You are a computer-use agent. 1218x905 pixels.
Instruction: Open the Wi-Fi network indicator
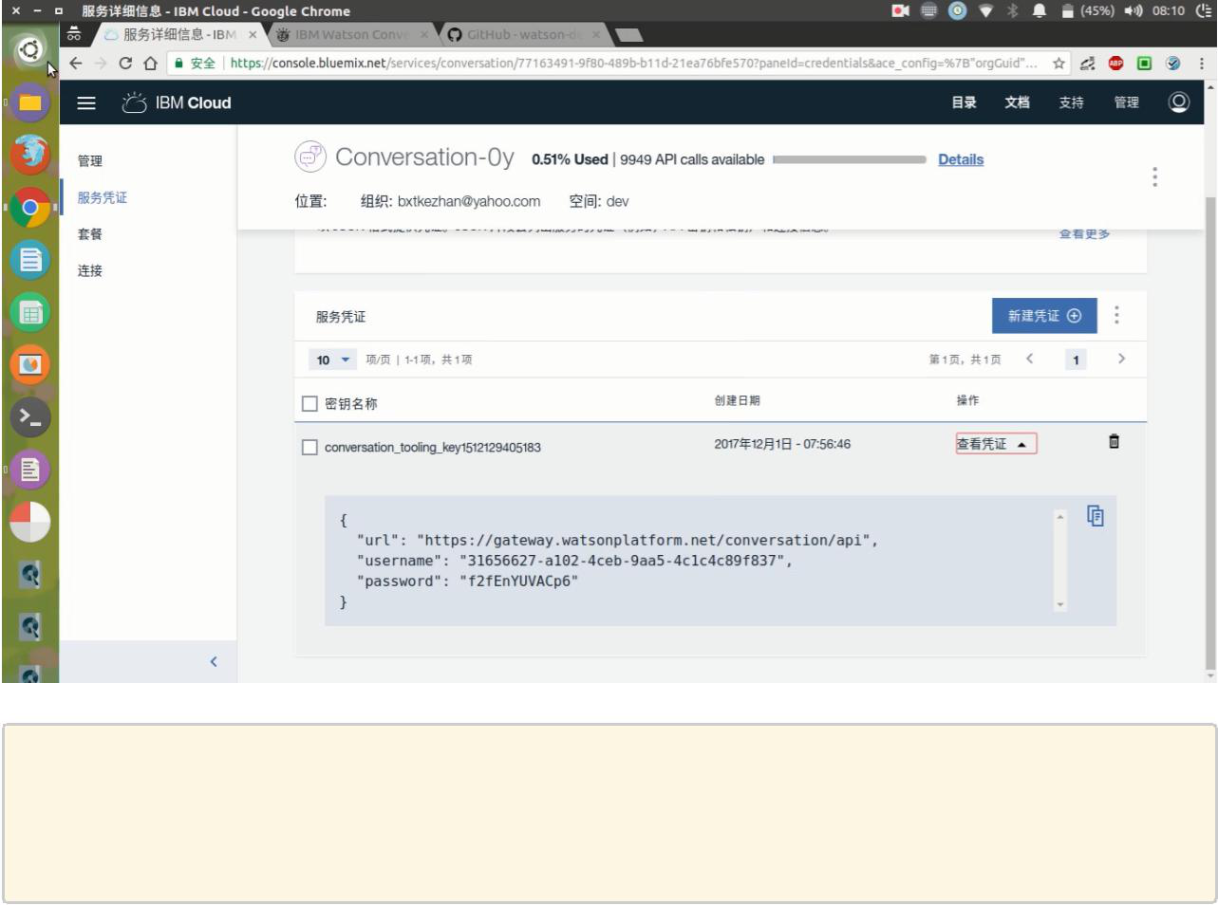[x=984, y=10]
